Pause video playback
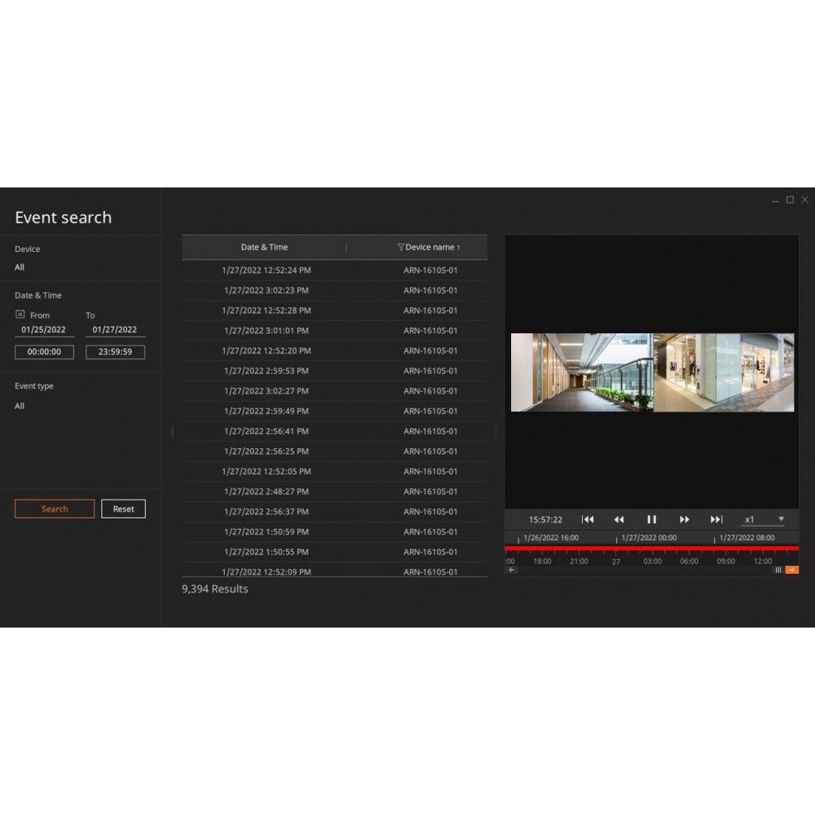 click(x=651, y=519)
